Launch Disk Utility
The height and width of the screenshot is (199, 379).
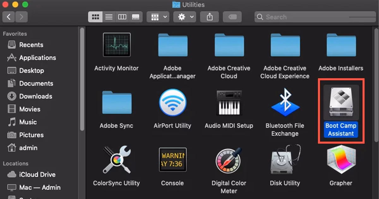click(285, 160)
